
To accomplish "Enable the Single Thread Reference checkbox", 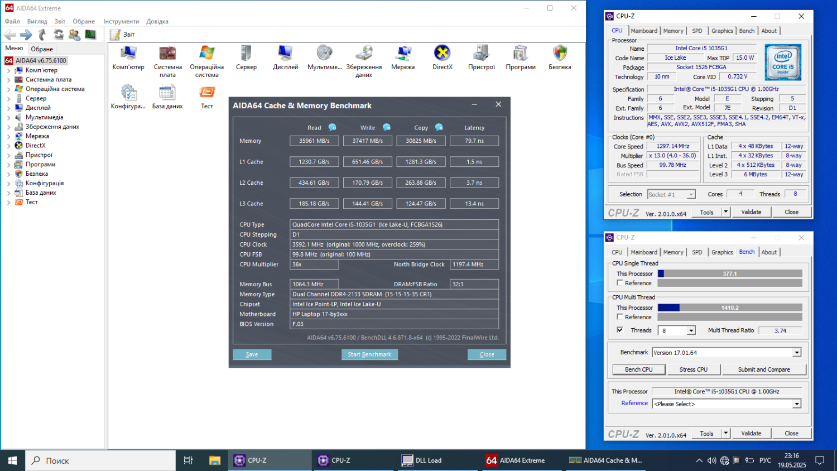I will click(620, 283).
